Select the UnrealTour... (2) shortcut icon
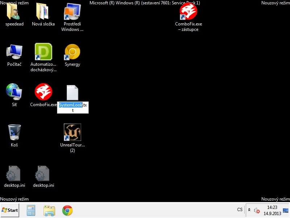 click(x=72, y=132)
